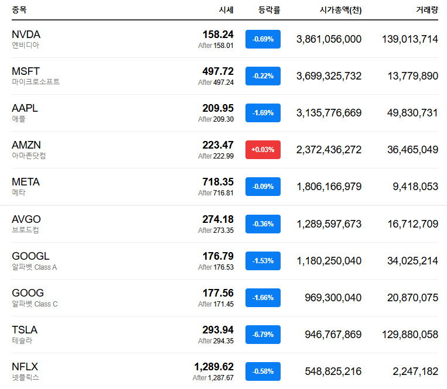Click NVDA market cap 3,861,056,000

329,39
